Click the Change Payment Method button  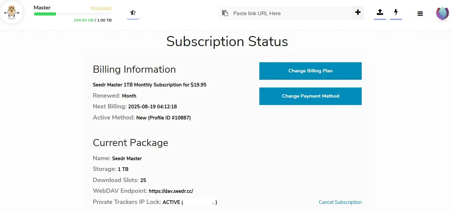(x=311, y=96)
